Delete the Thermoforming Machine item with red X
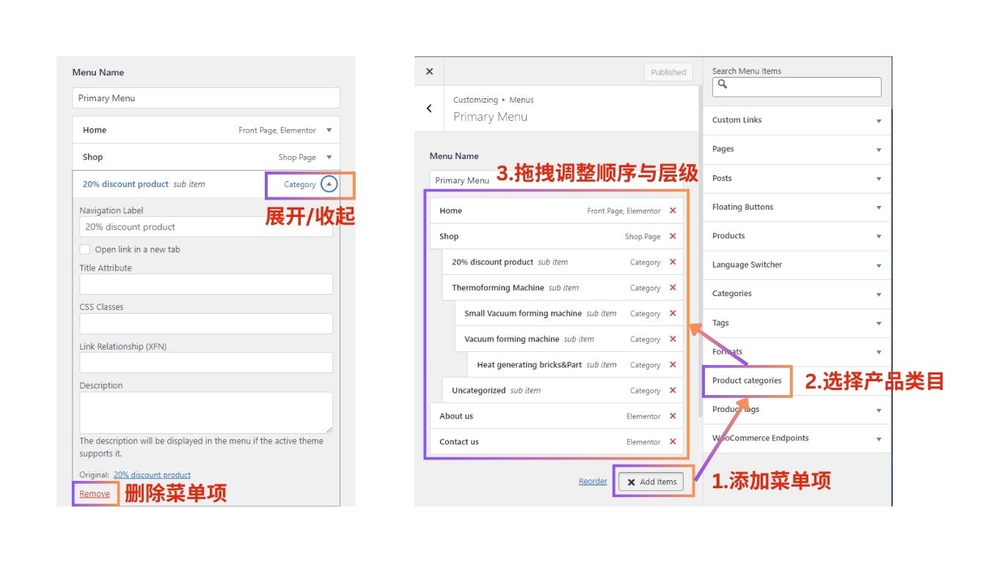 pos(673,288)
